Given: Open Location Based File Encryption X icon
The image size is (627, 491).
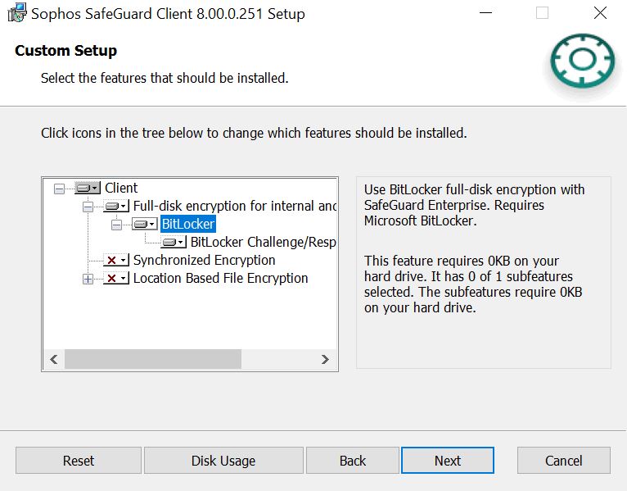Looking at the screenshot, I should 116,279.
